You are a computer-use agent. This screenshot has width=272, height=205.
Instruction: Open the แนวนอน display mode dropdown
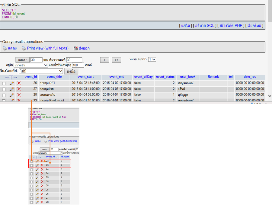click(31, 65)
